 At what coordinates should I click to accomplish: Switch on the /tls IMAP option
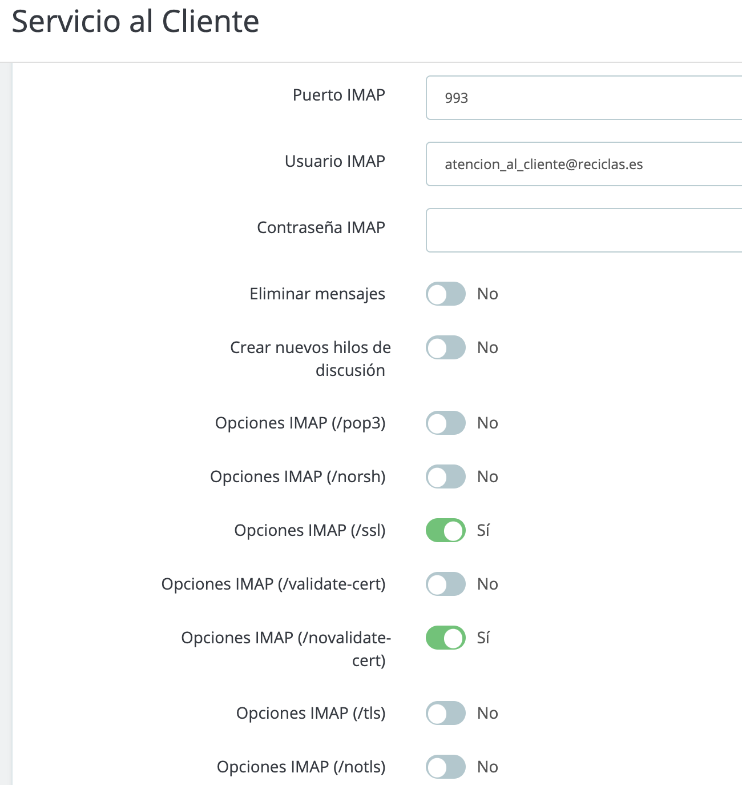tap(446, 713)
